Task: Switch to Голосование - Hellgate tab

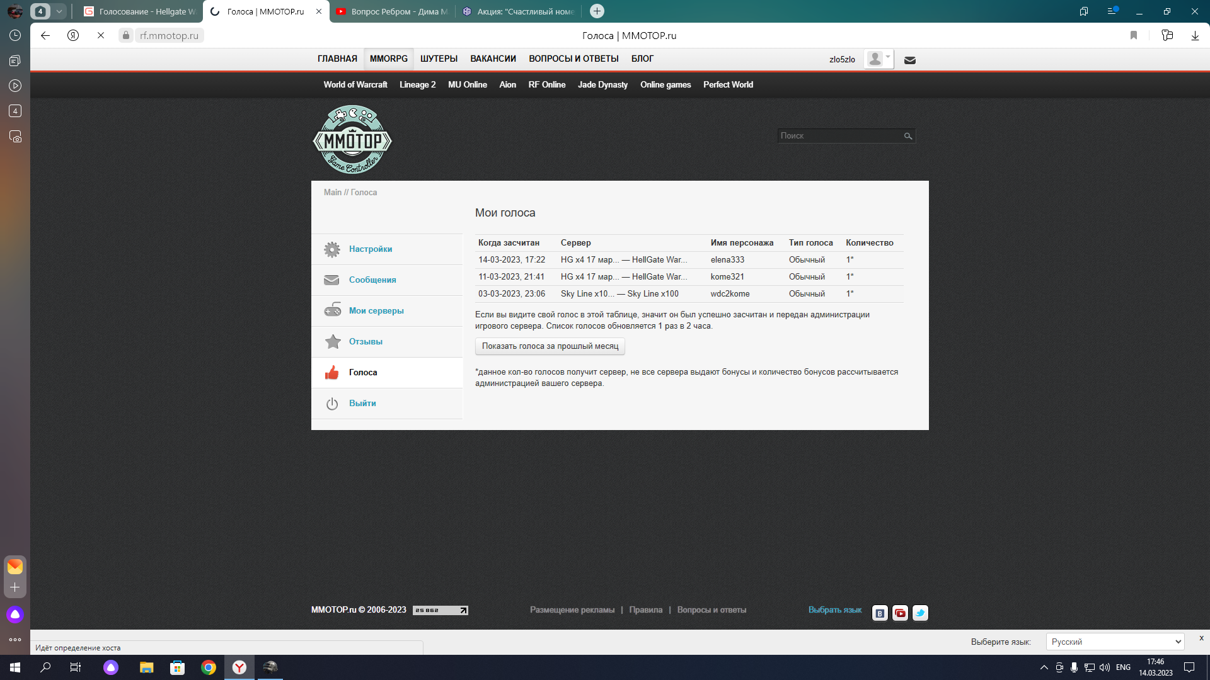Action: click(x=140, y=11)
